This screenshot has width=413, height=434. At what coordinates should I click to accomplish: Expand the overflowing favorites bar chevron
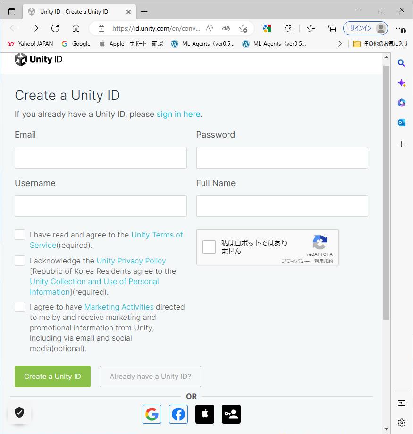click(x=340, y=43)
